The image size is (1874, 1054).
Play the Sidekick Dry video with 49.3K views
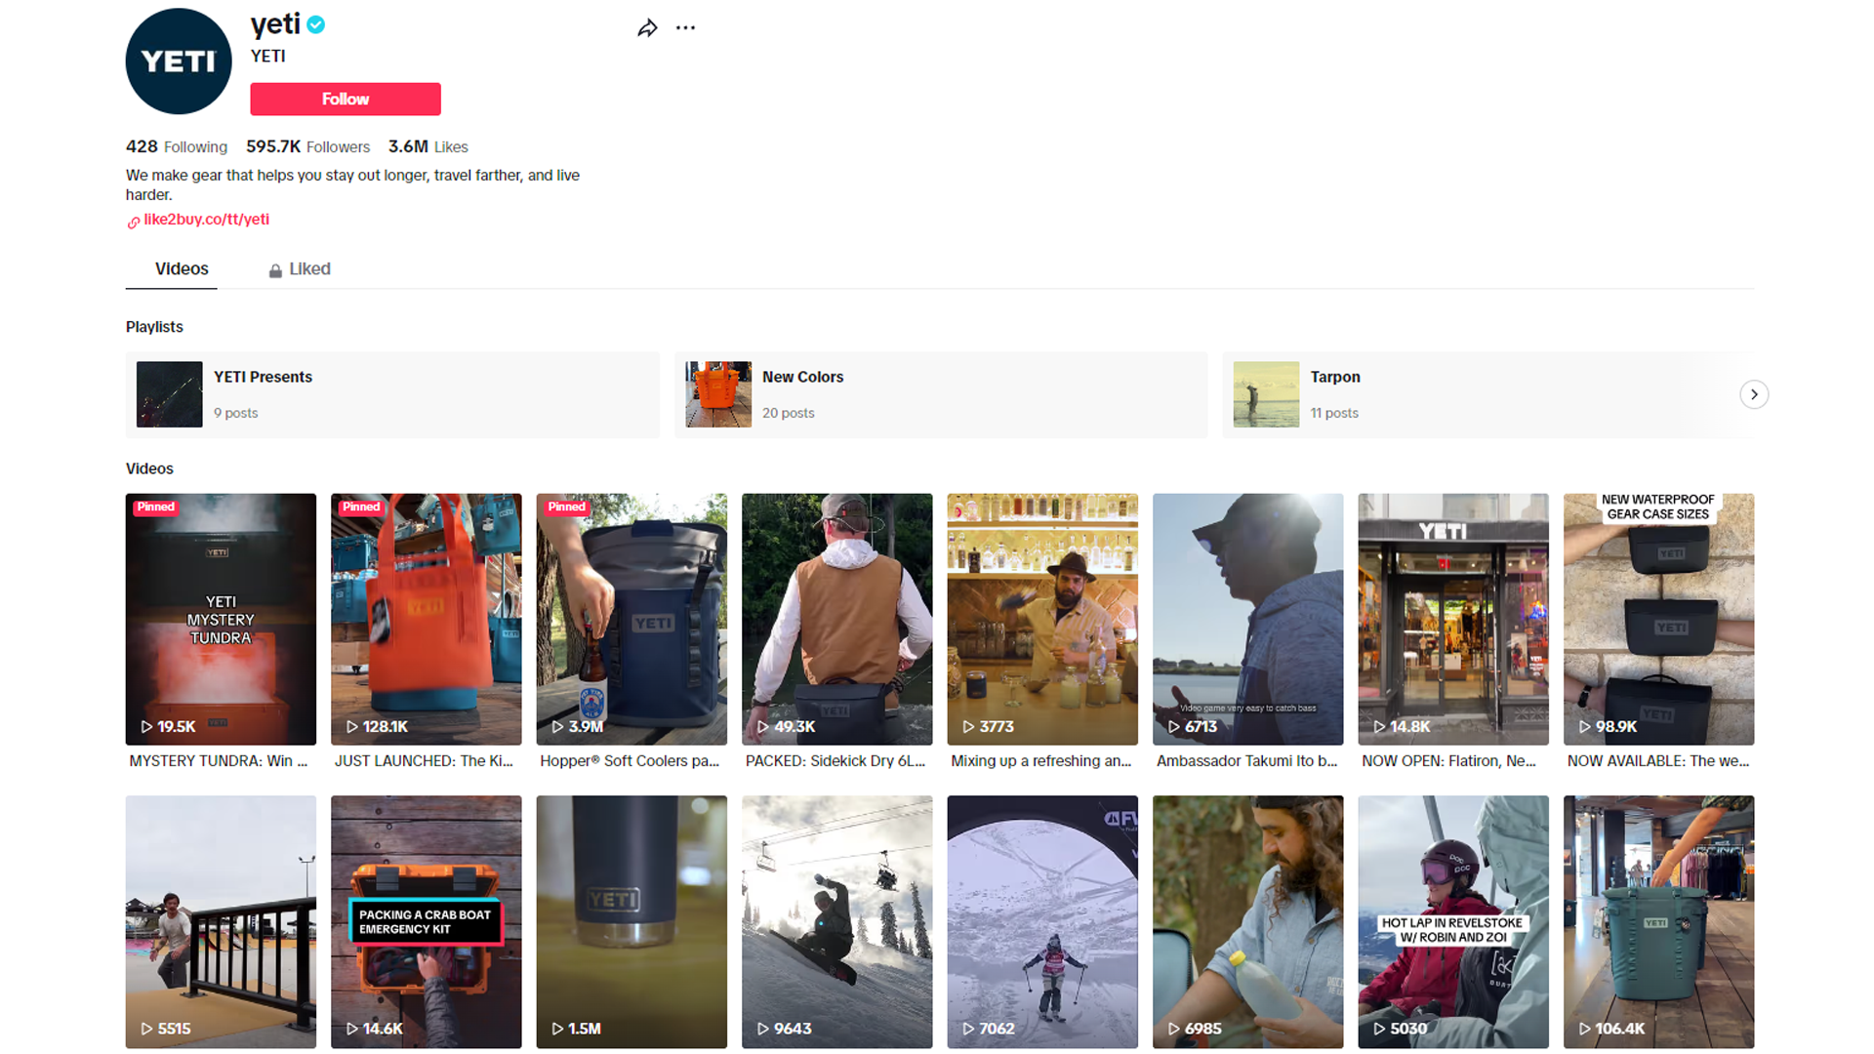click(x=837, y=619)
